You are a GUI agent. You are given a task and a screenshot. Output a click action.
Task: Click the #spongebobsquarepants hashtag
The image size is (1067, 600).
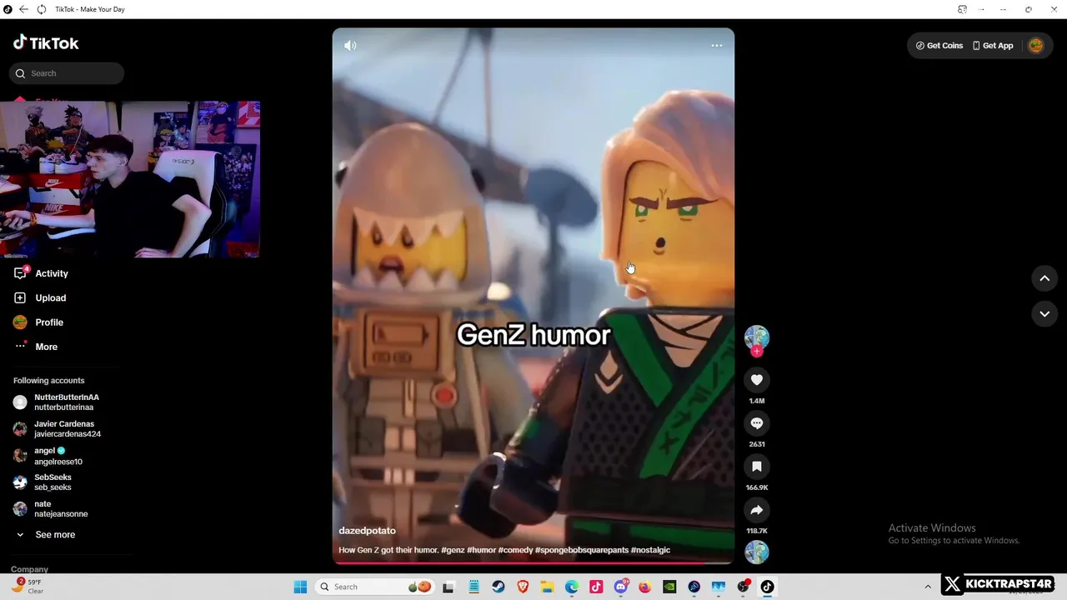(582, 550)
